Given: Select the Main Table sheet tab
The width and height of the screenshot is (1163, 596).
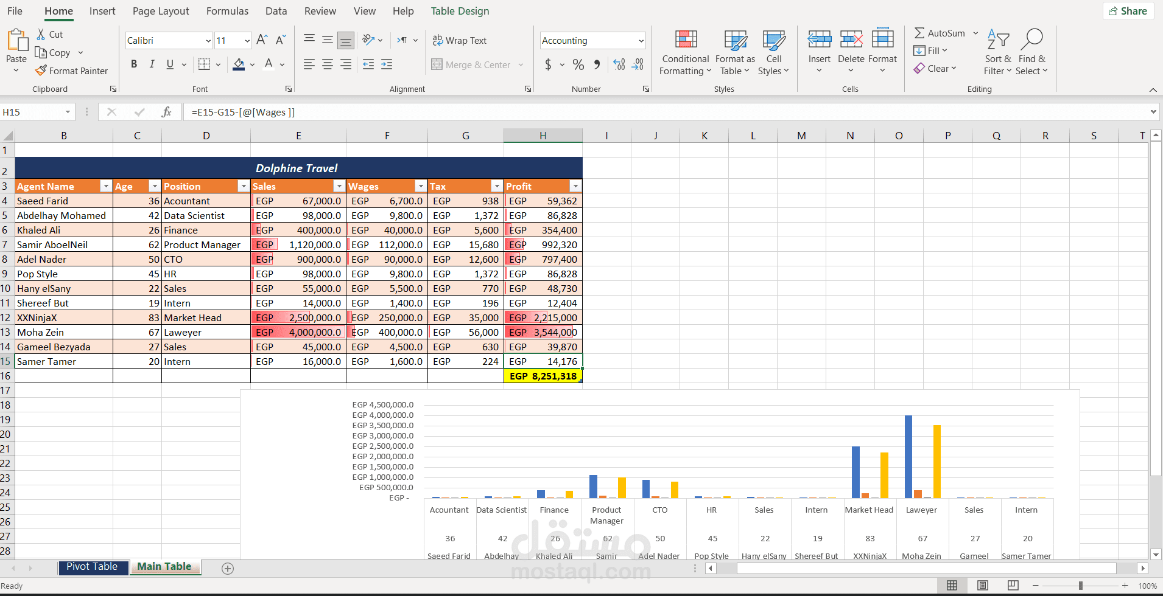Looking at the screenshot, I should [164, 567].
